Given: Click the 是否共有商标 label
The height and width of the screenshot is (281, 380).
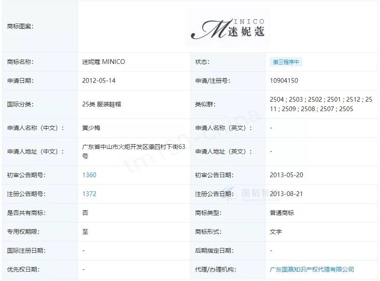Looking at the screenshot, I should 27,213.
